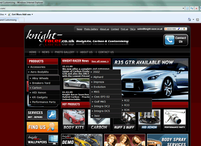This screenshot has width=201, height=146.
Task: Click the DEMO car banner
Action: [x=82, y=140]
